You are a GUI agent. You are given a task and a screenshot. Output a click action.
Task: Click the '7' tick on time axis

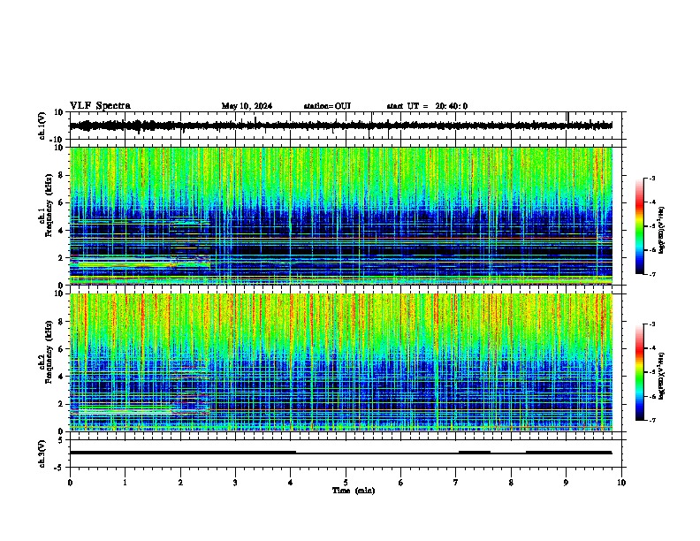456,483
